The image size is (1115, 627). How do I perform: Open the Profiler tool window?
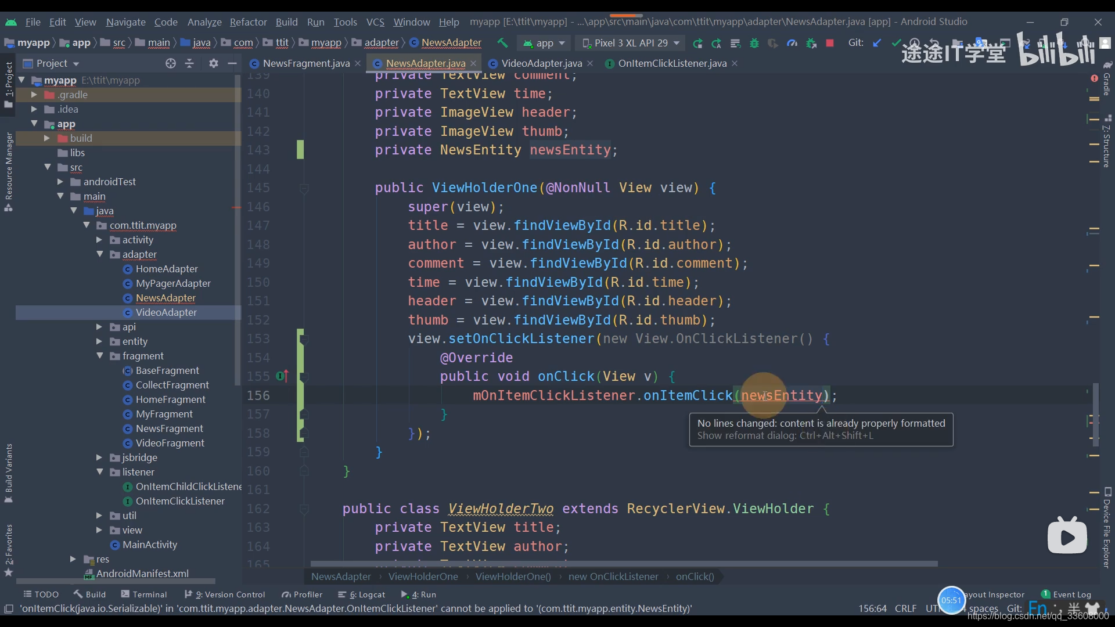302,594
